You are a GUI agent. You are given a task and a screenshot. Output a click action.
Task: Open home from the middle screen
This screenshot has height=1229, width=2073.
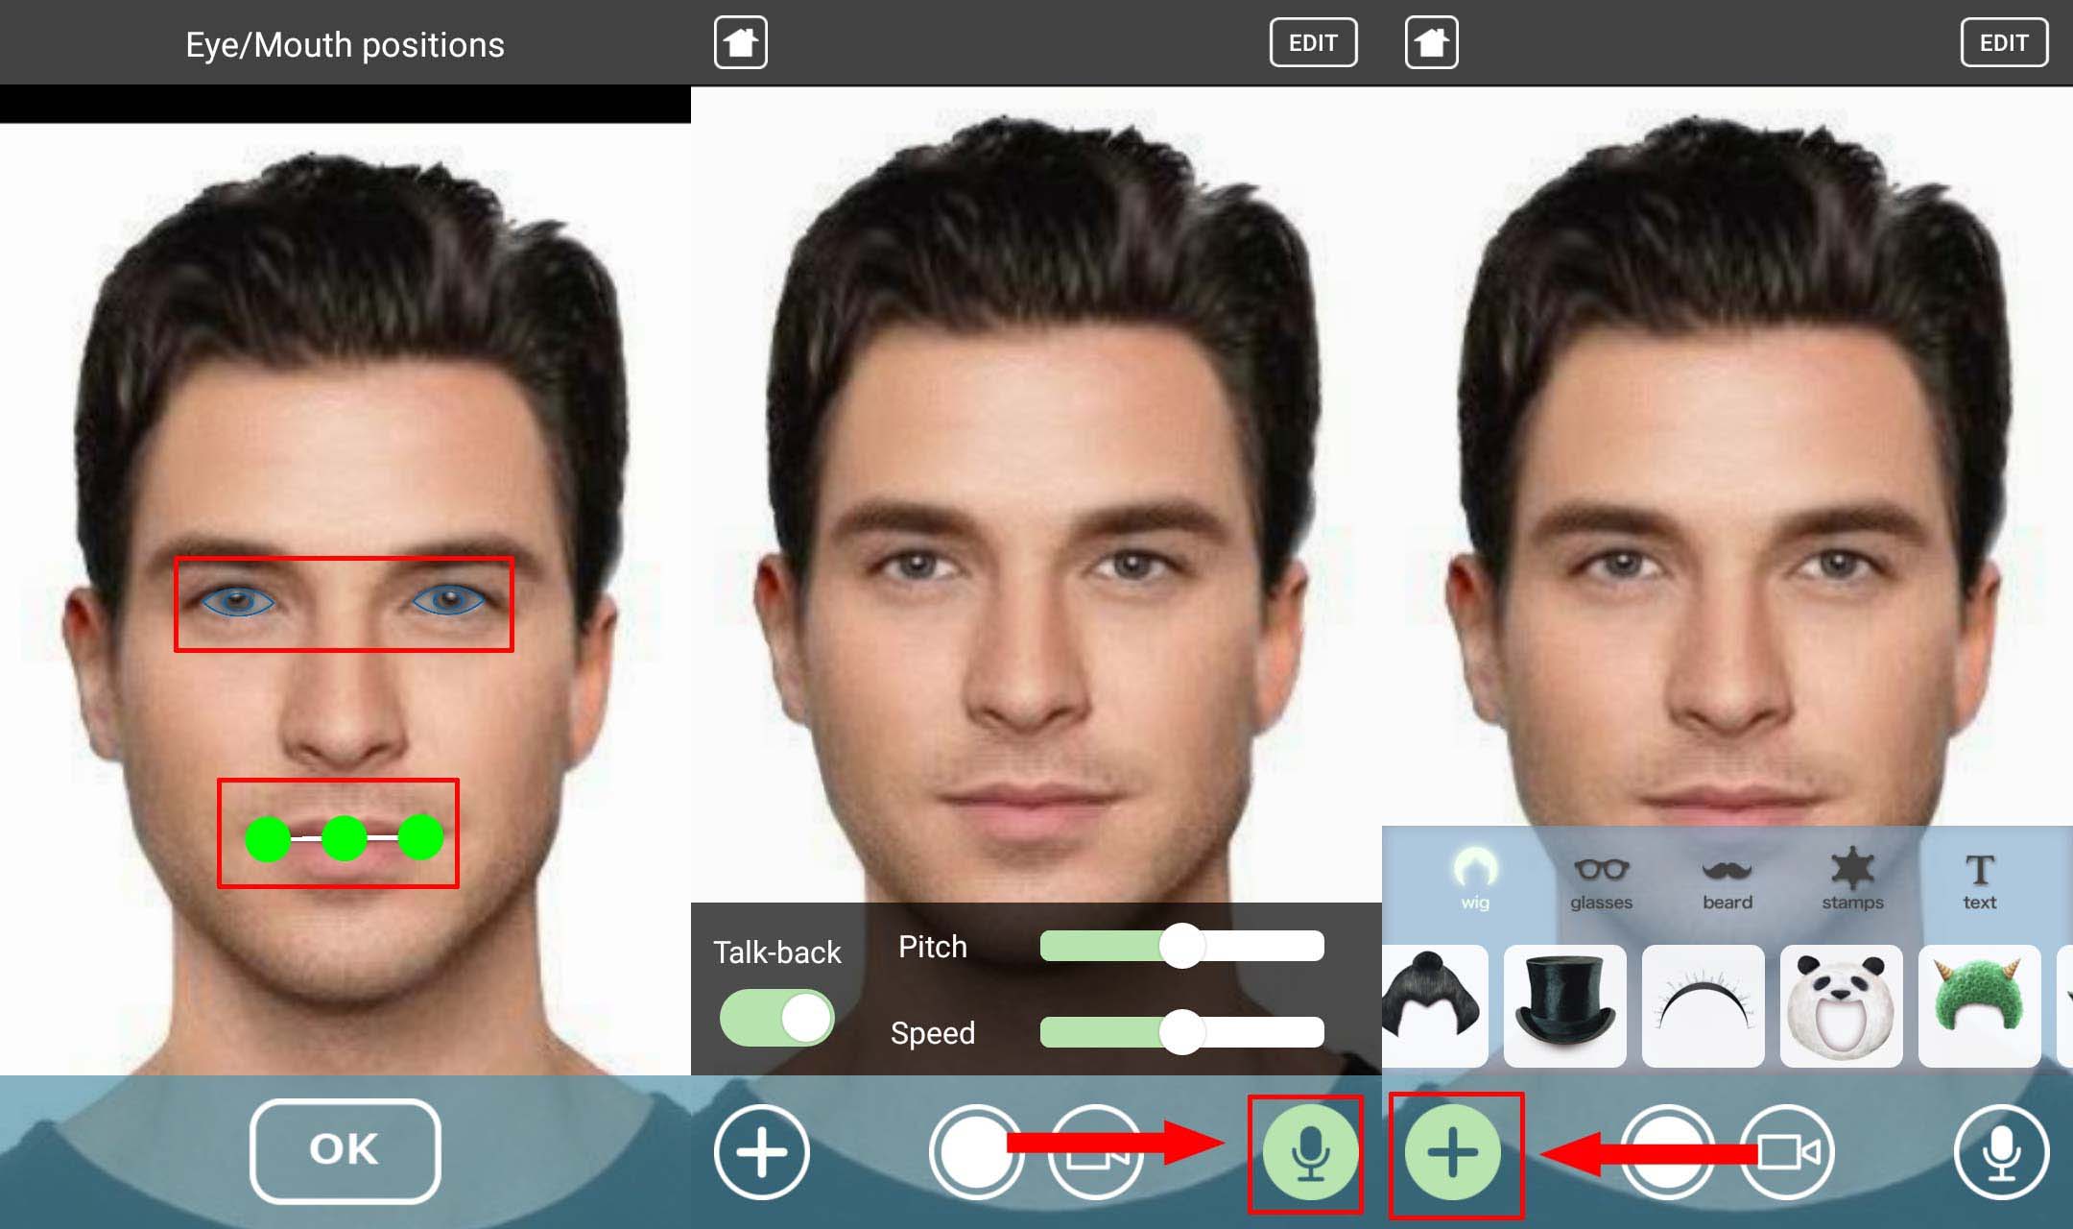(x=741, y=43)
